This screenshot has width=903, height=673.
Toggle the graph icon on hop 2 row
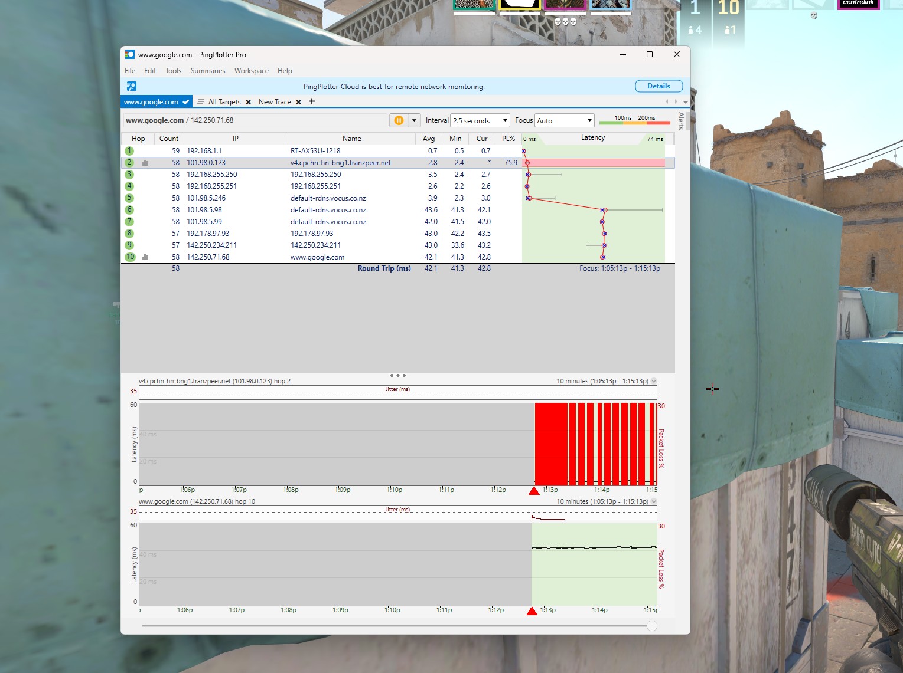[145, 163]
